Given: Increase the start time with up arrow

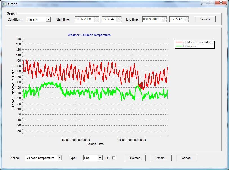Looking at the screenshot, I should [119, 18].
